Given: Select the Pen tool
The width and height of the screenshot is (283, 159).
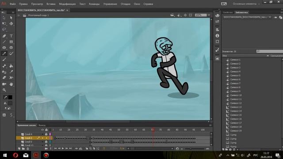Looking at the screenshot, I should click(x=4, y=36).
